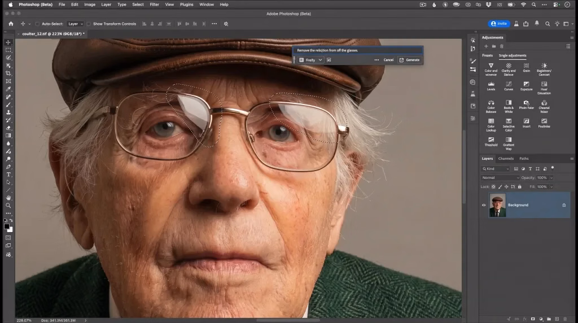Screen dimensions: 578x323
Task: Open the layer Kind filter dropdown
Action: coord(496,168)
